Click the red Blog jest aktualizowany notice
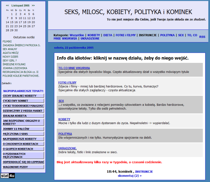Screen dimensions: 210x182 (109, 162)
